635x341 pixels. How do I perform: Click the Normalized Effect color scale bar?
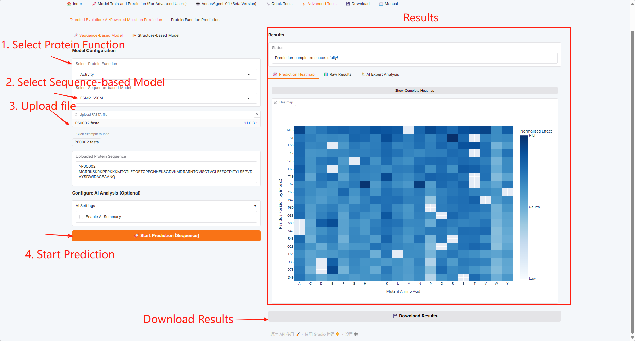(x=524, y=207)
